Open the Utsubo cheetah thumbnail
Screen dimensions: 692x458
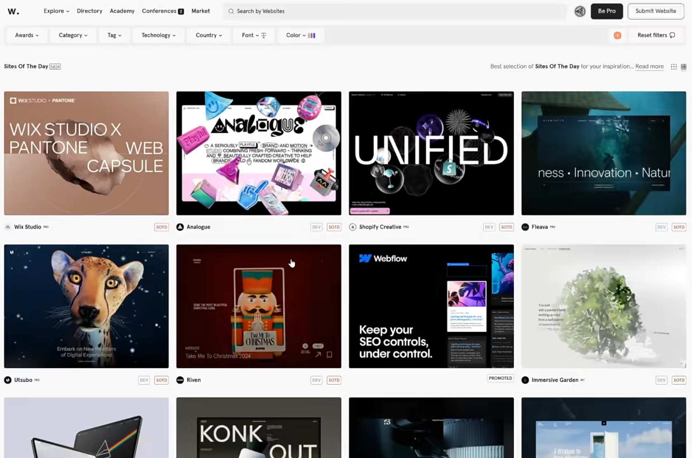86,306
